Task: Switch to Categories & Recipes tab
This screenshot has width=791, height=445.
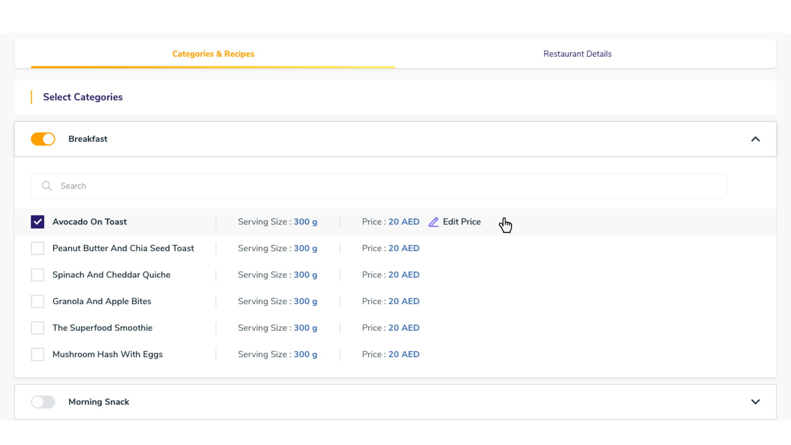Action: coord(213,54)
